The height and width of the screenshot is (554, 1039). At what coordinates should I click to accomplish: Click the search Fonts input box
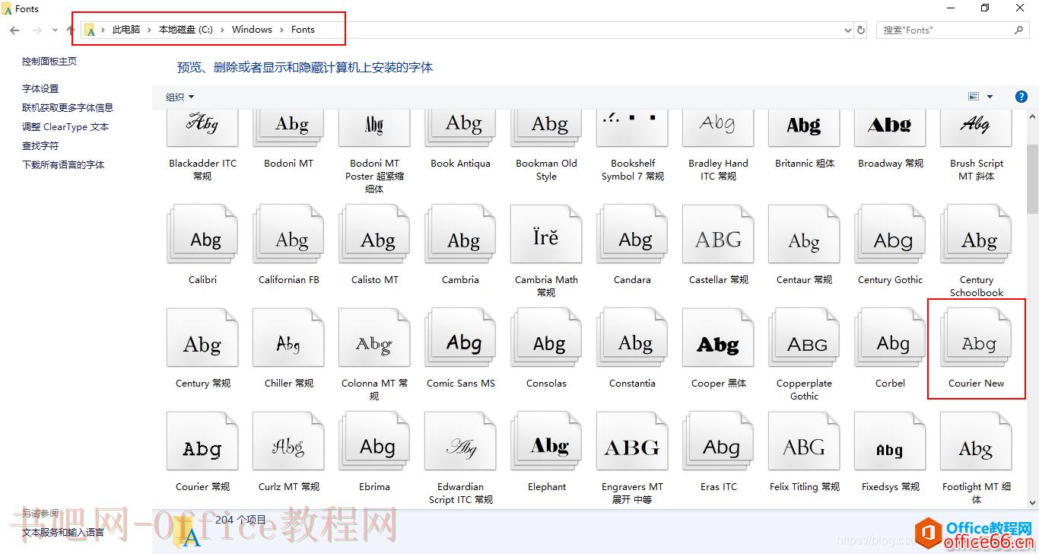tap(945, 30)
